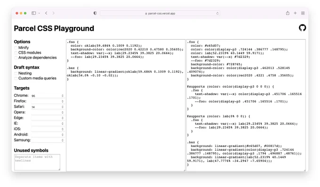Viewport: 320px width, 187px height.
Task: Adjust the Samsung target version stepper
Action: pos(63,140)
